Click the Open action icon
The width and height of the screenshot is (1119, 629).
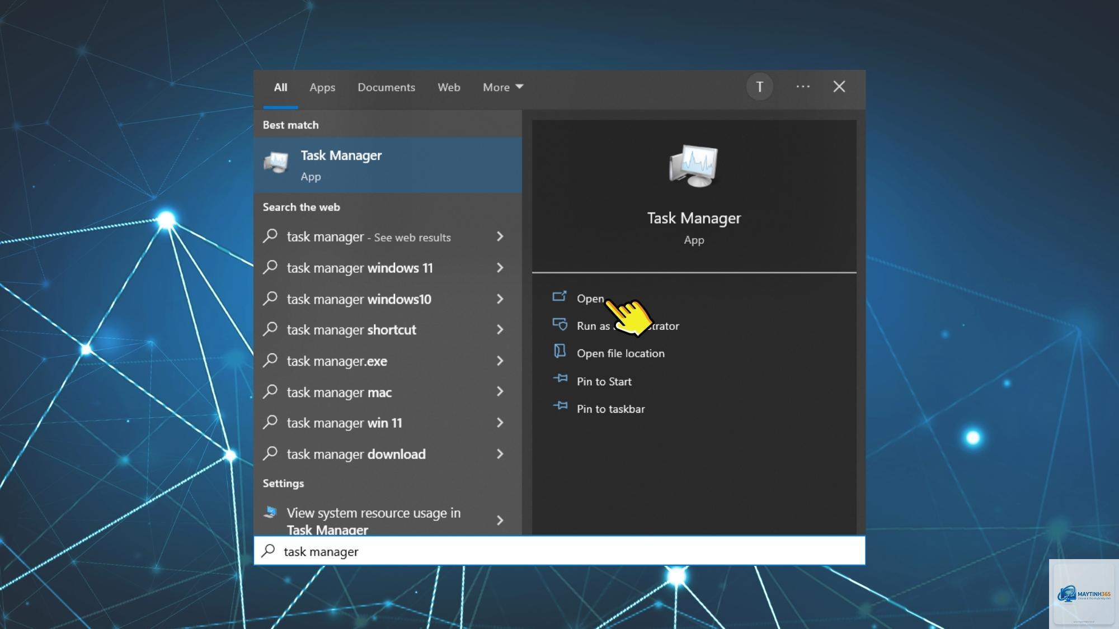click(x=559, y=296)
